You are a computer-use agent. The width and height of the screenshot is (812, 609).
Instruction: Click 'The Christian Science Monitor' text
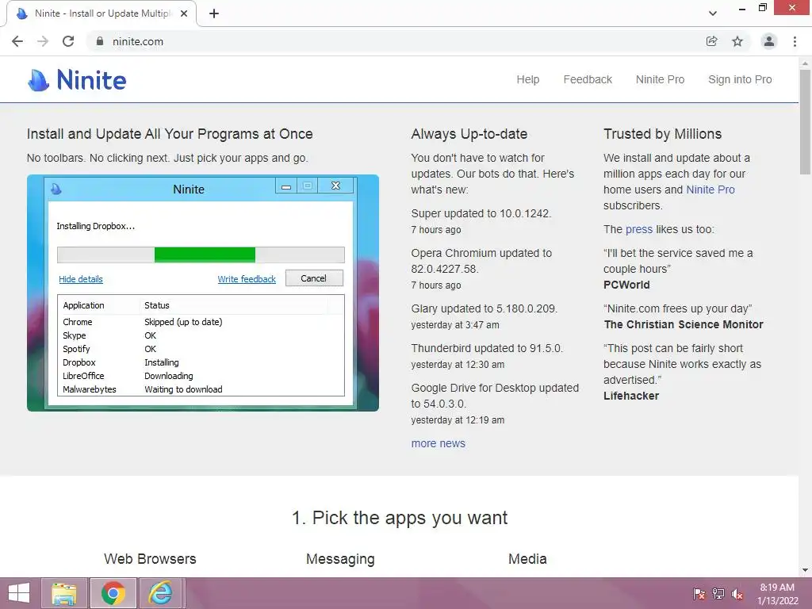click(684, 324)
